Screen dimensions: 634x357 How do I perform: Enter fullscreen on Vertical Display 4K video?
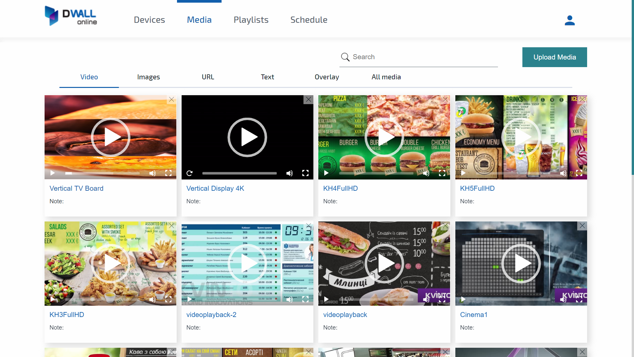click(x=305, y=173)
